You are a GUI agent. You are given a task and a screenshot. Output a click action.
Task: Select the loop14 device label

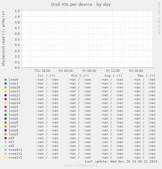pyautogui.click(x=14, y=103)
